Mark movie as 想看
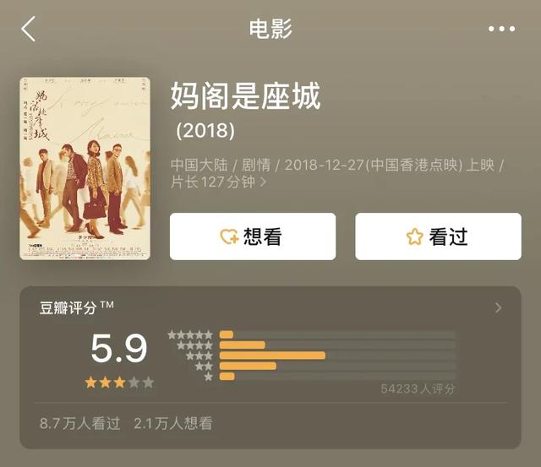The width and height of the screenshot is (541, 467). pyautogui.click(x=253, y=236)
